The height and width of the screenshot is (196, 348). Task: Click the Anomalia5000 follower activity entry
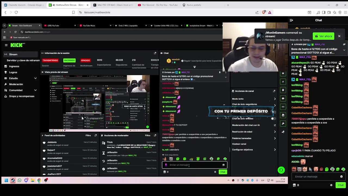tap(70, 160)
